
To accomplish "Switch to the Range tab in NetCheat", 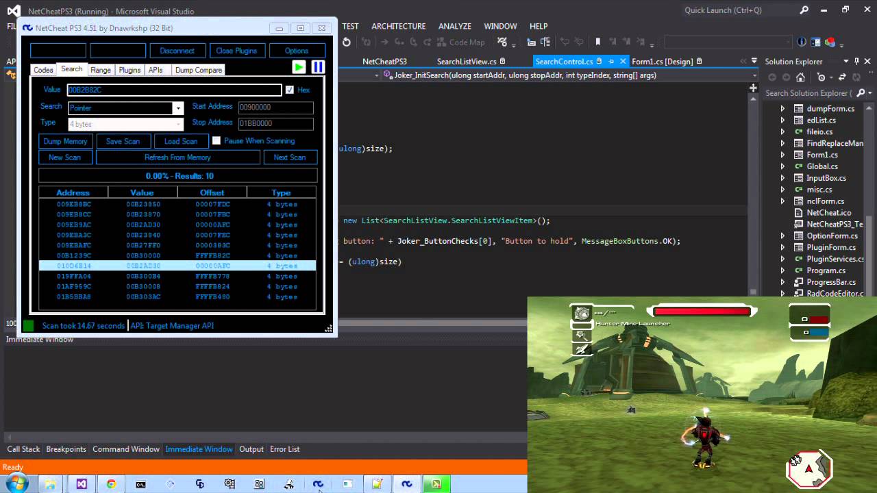I will click(101, 70).
